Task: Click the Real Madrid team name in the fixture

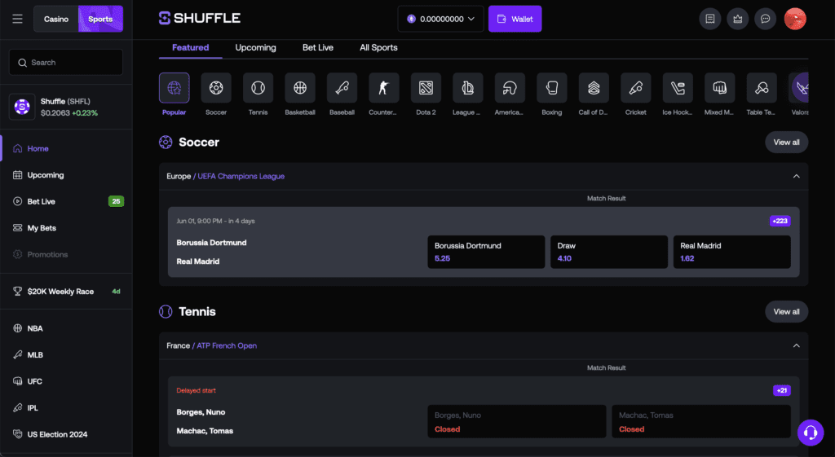Action: tap(198, 261)
